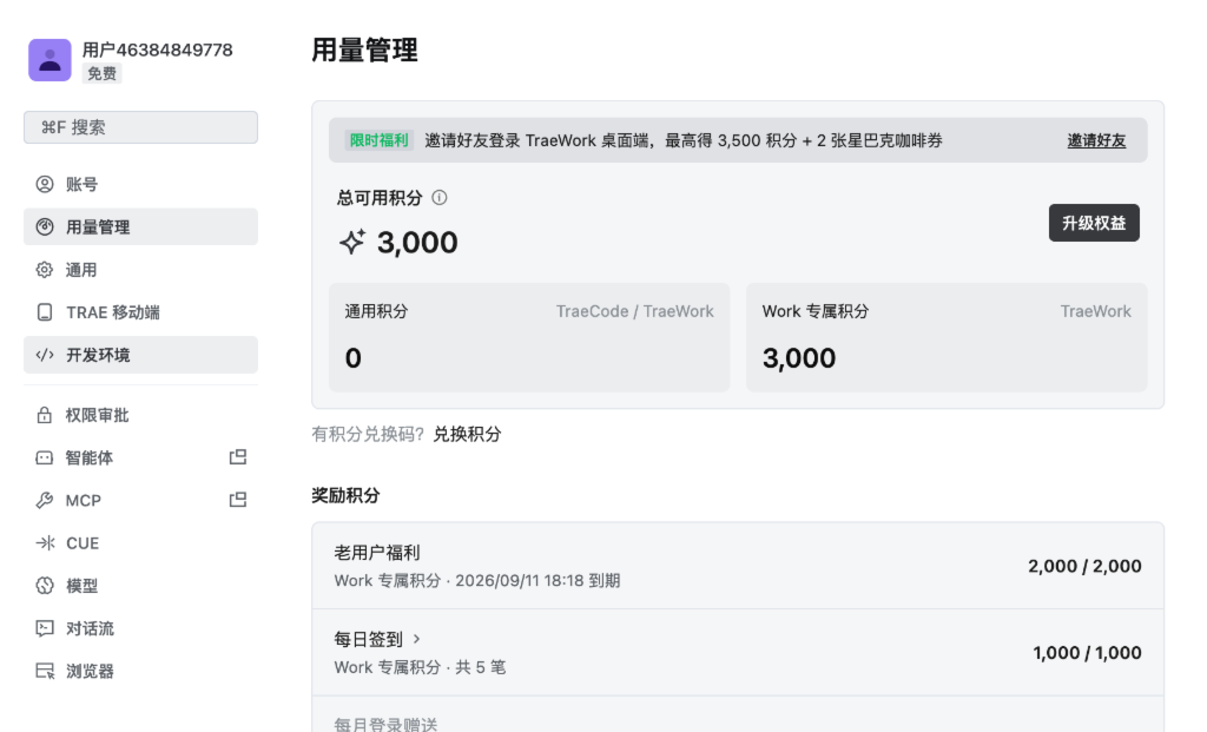Open the 账号 settings section
This screenshot has width=1207, height=732.
coord(141,184)
